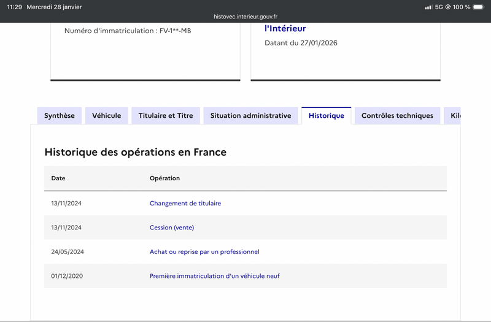Go to the Contrôles techniques tab

coord(397,116)
